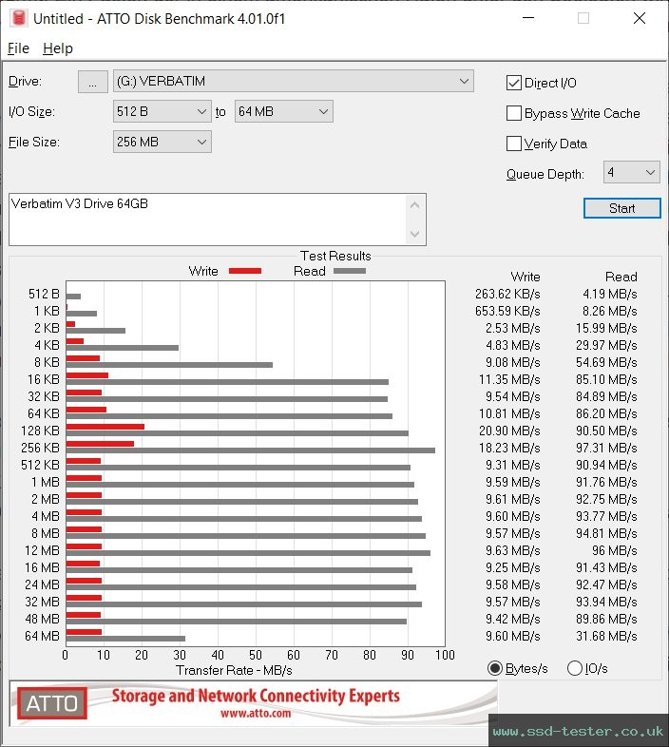The image size is (669, 747).
Task: Click the Test Results heading
Action: tap(335, 256)
